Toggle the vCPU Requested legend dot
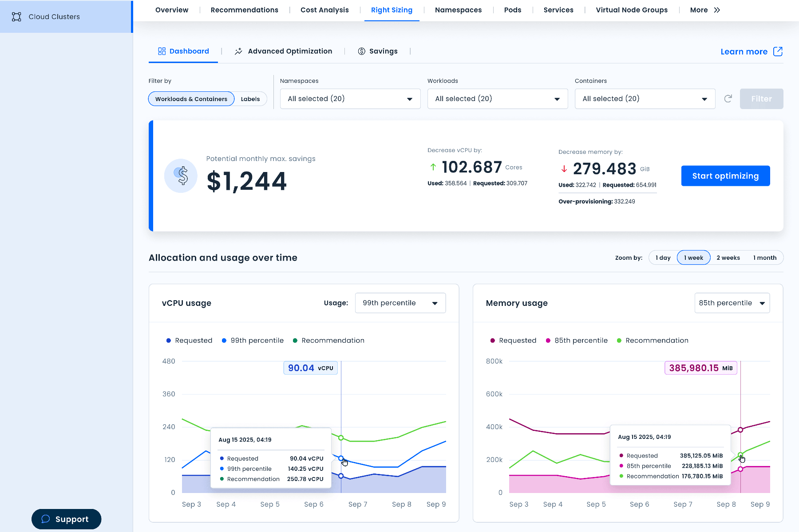 169,340
